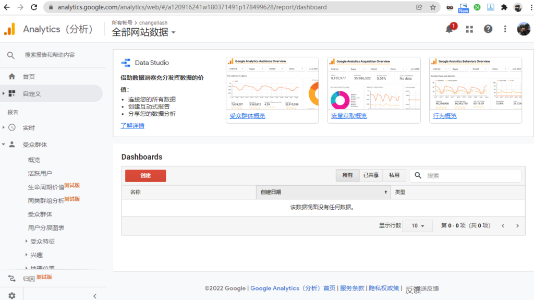Reload the page with refresh icon
Screen dimensions: 534x300
34,7
